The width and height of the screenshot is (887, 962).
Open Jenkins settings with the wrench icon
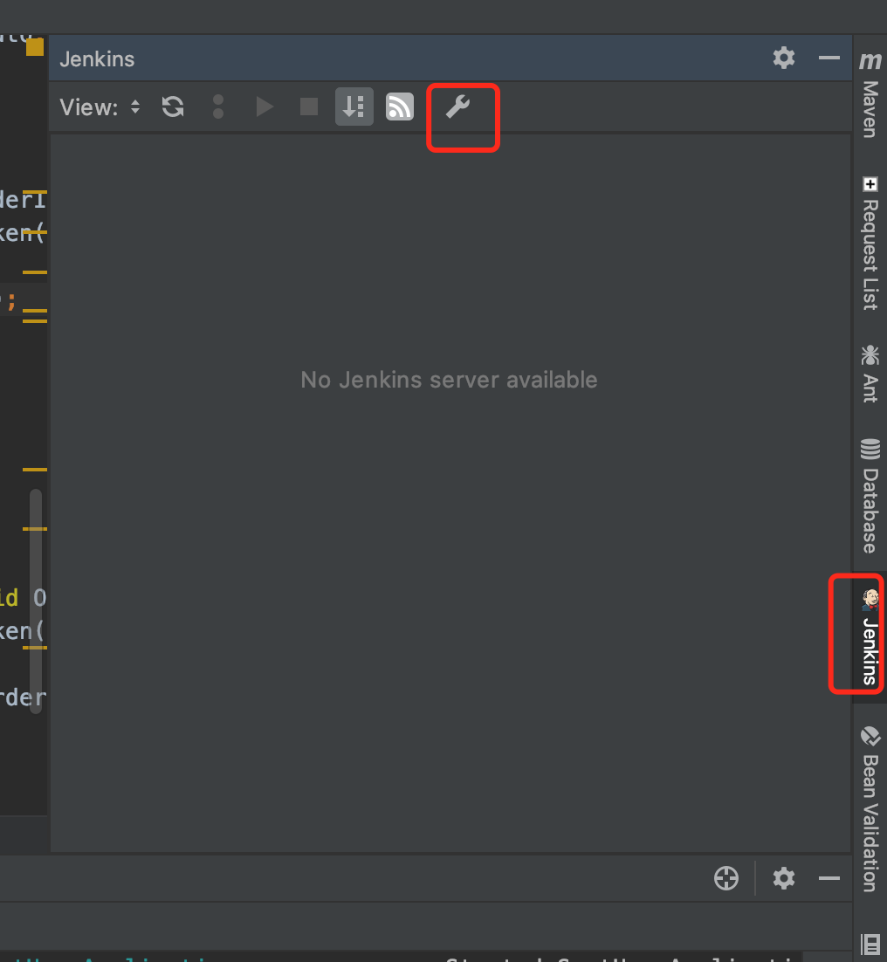(x=457, y=107)
